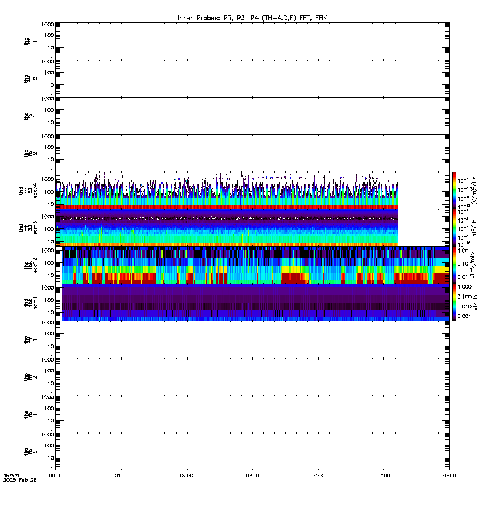Viewport: 480px width, 512px height.
Task: Click the "0500" time axis label
Action: tap(383, 476)
